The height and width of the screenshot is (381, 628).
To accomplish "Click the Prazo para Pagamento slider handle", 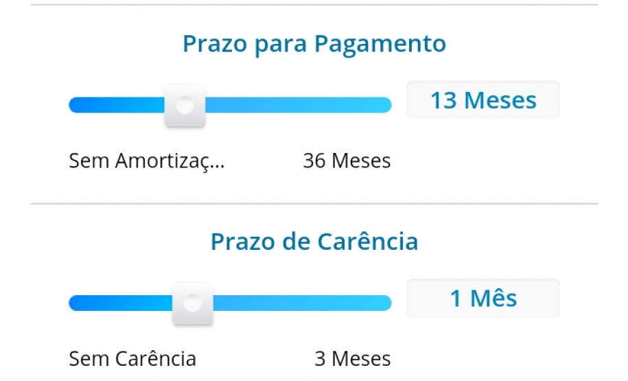I will click(x=185, y=106).
